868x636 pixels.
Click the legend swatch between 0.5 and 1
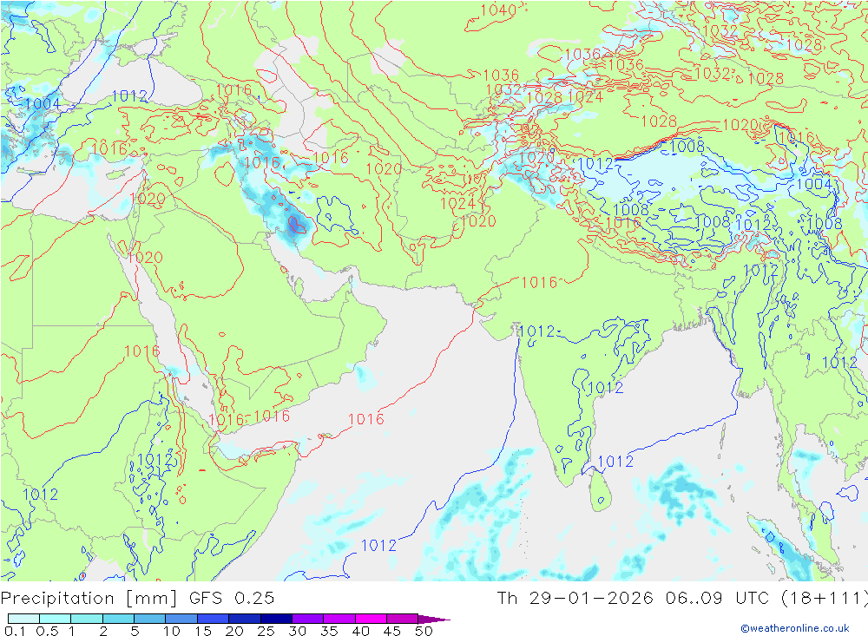[55, 619]
